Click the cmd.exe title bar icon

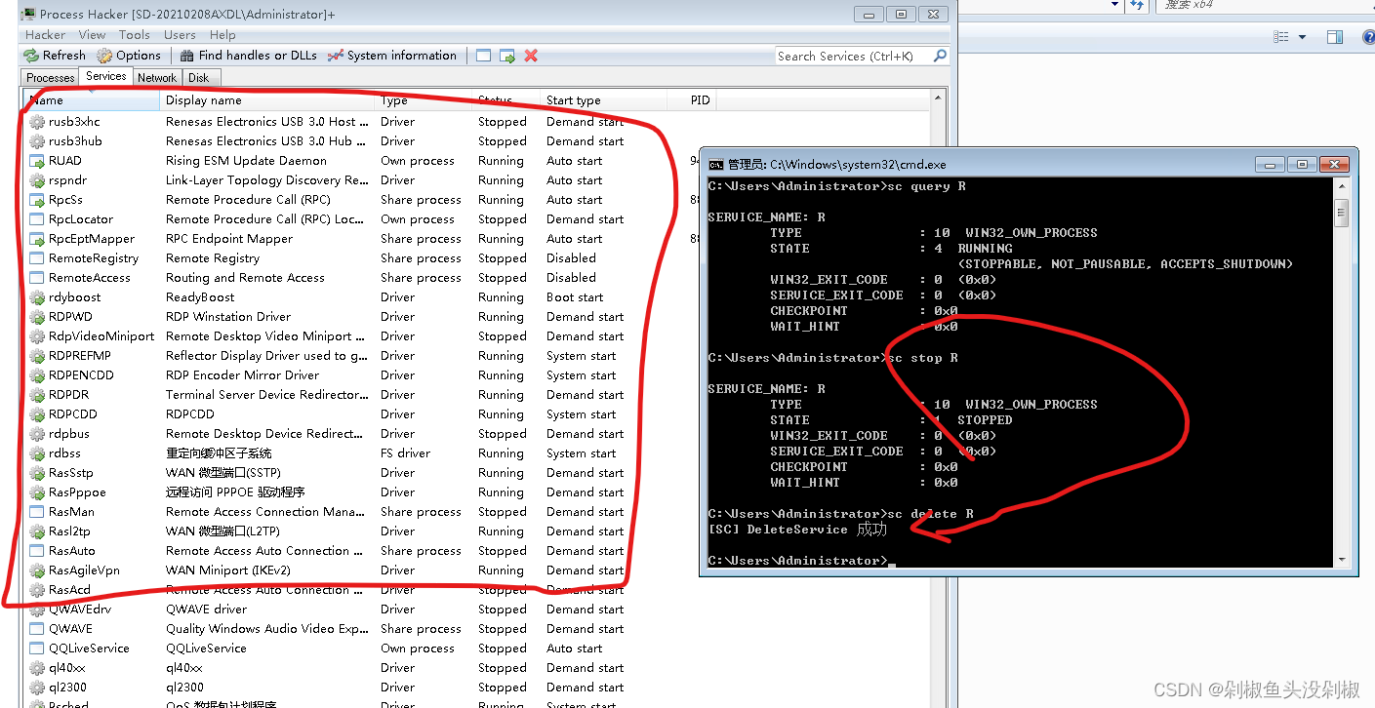tap(715, 164)
